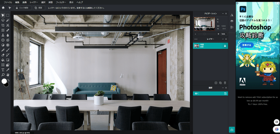
Task: Select the Cutout scissors tool
Action: [8, 25]
